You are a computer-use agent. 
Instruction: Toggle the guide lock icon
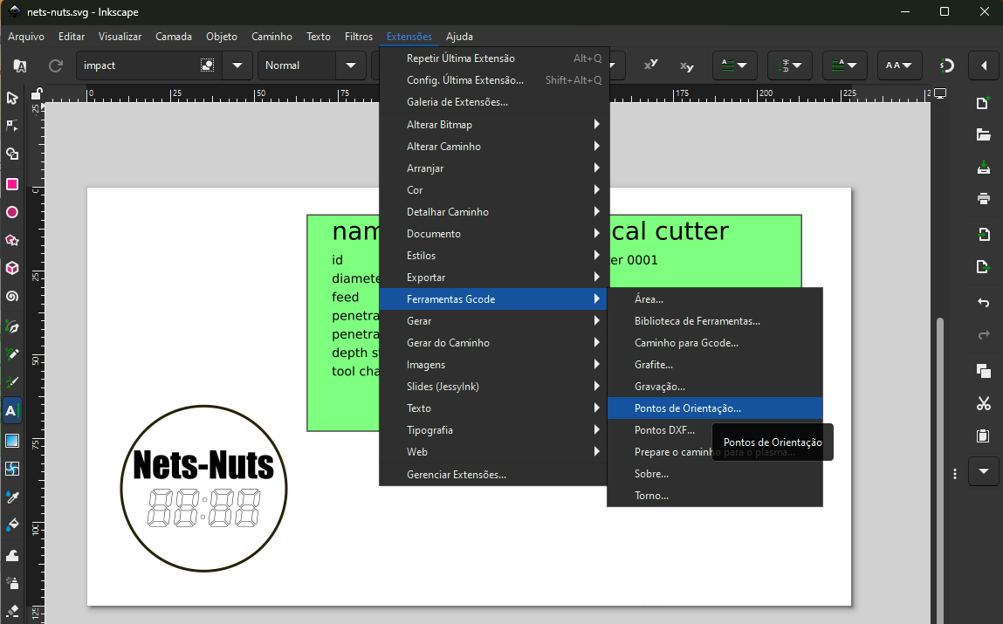[36, 93]
